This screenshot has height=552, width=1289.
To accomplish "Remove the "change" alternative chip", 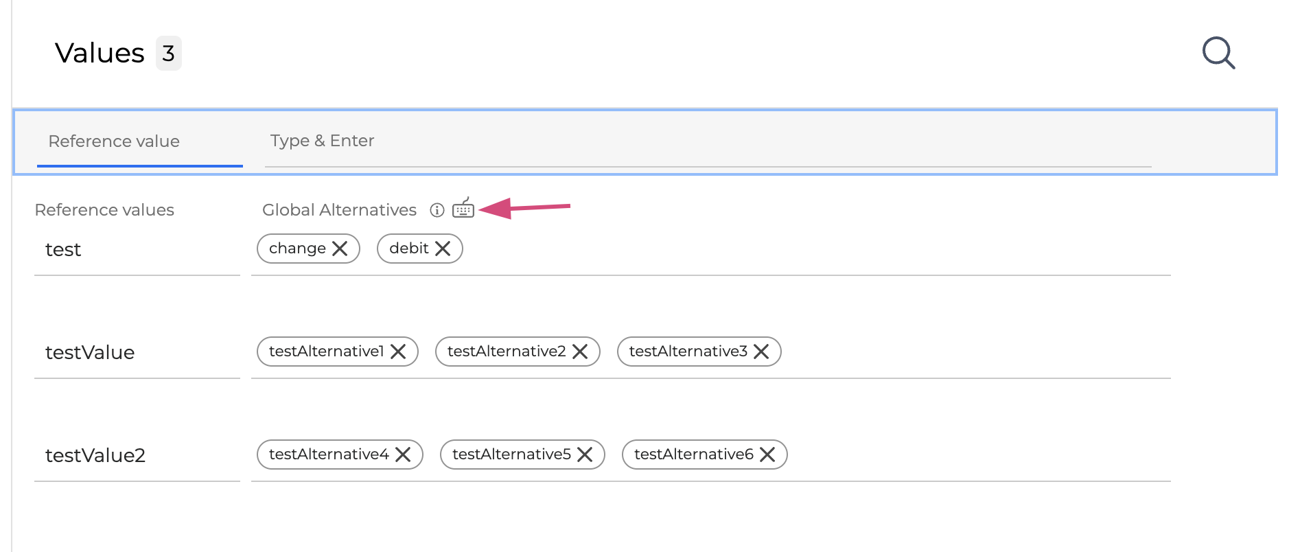I will tap(340, 249).
